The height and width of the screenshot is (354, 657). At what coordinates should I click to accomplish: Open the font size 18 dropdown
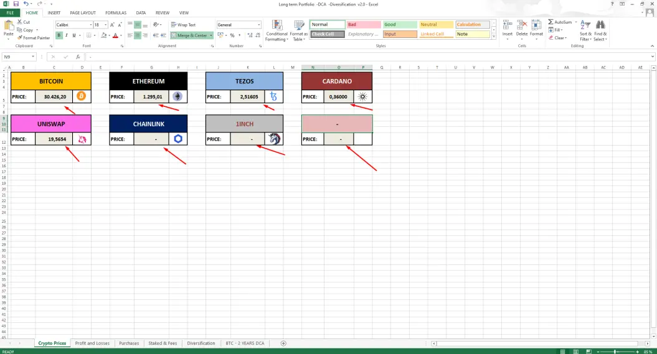tap(106, 25)
